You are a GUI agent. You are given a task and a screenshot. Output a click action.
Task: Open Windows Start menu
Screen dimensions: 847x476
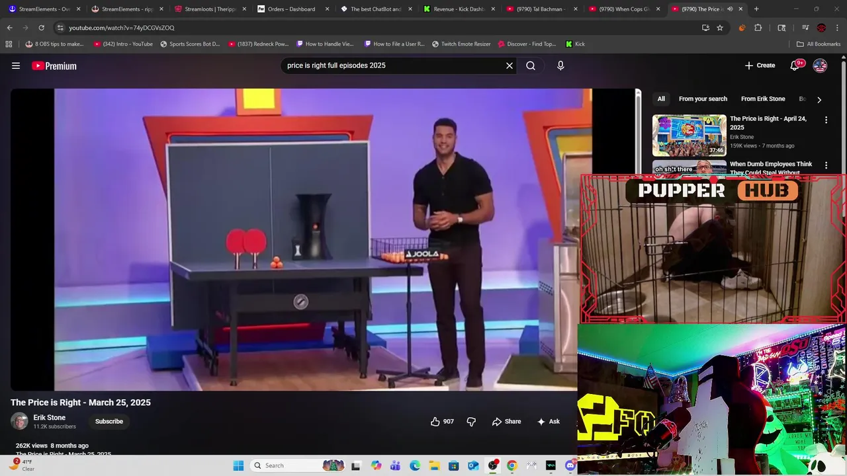click(x=238, y=465)
